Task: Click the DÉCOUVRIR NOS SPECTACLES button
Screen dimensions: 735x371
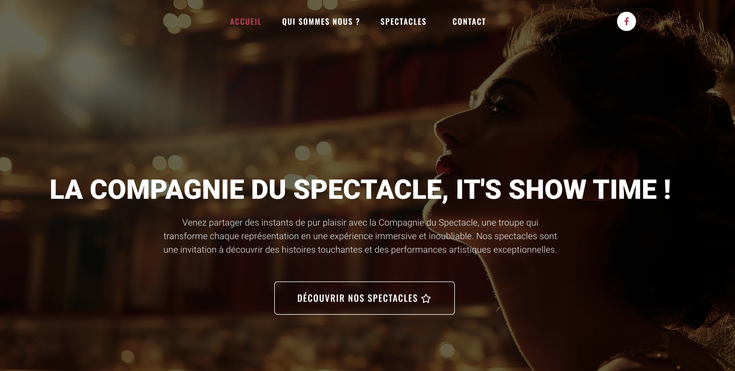Action: (x=364, y=298)
